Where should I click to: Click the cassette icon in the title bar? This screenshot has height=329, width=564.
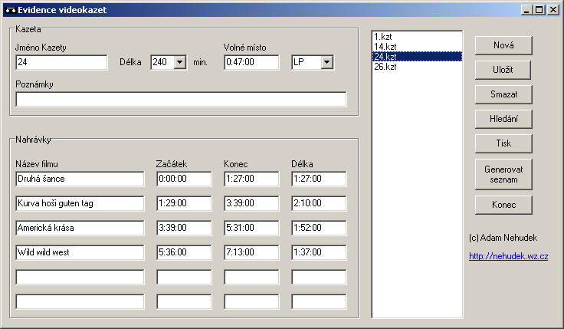click(11, 10)
